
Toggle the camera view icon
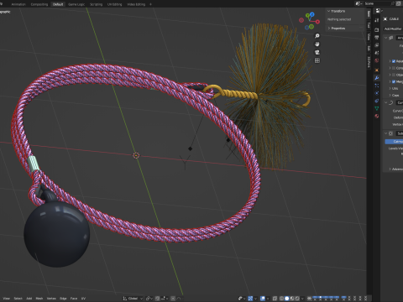click(x=317, y=52)
